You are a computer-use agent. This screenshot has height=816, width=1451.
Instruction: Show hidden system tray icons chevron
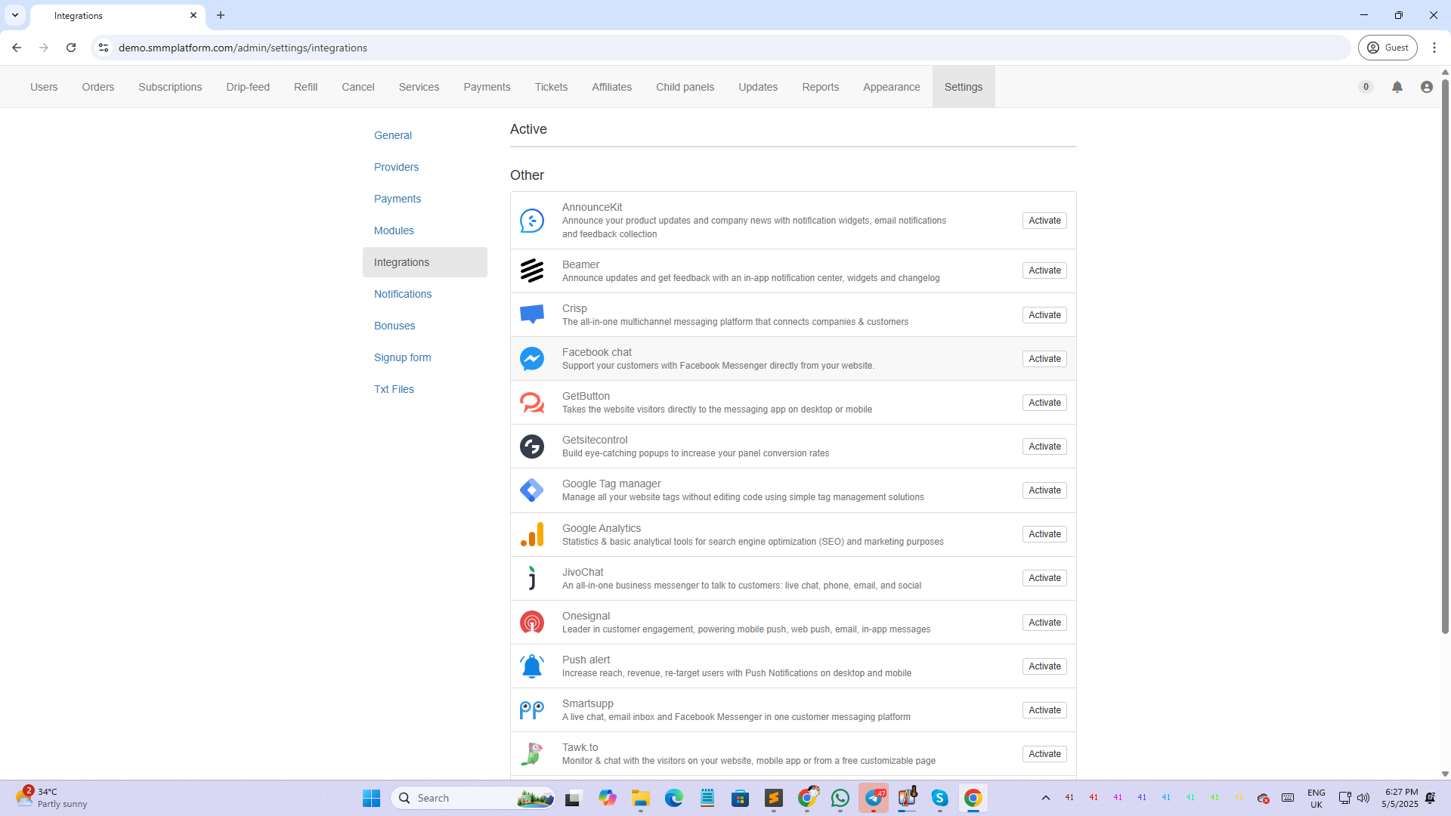coord(1045,798)
